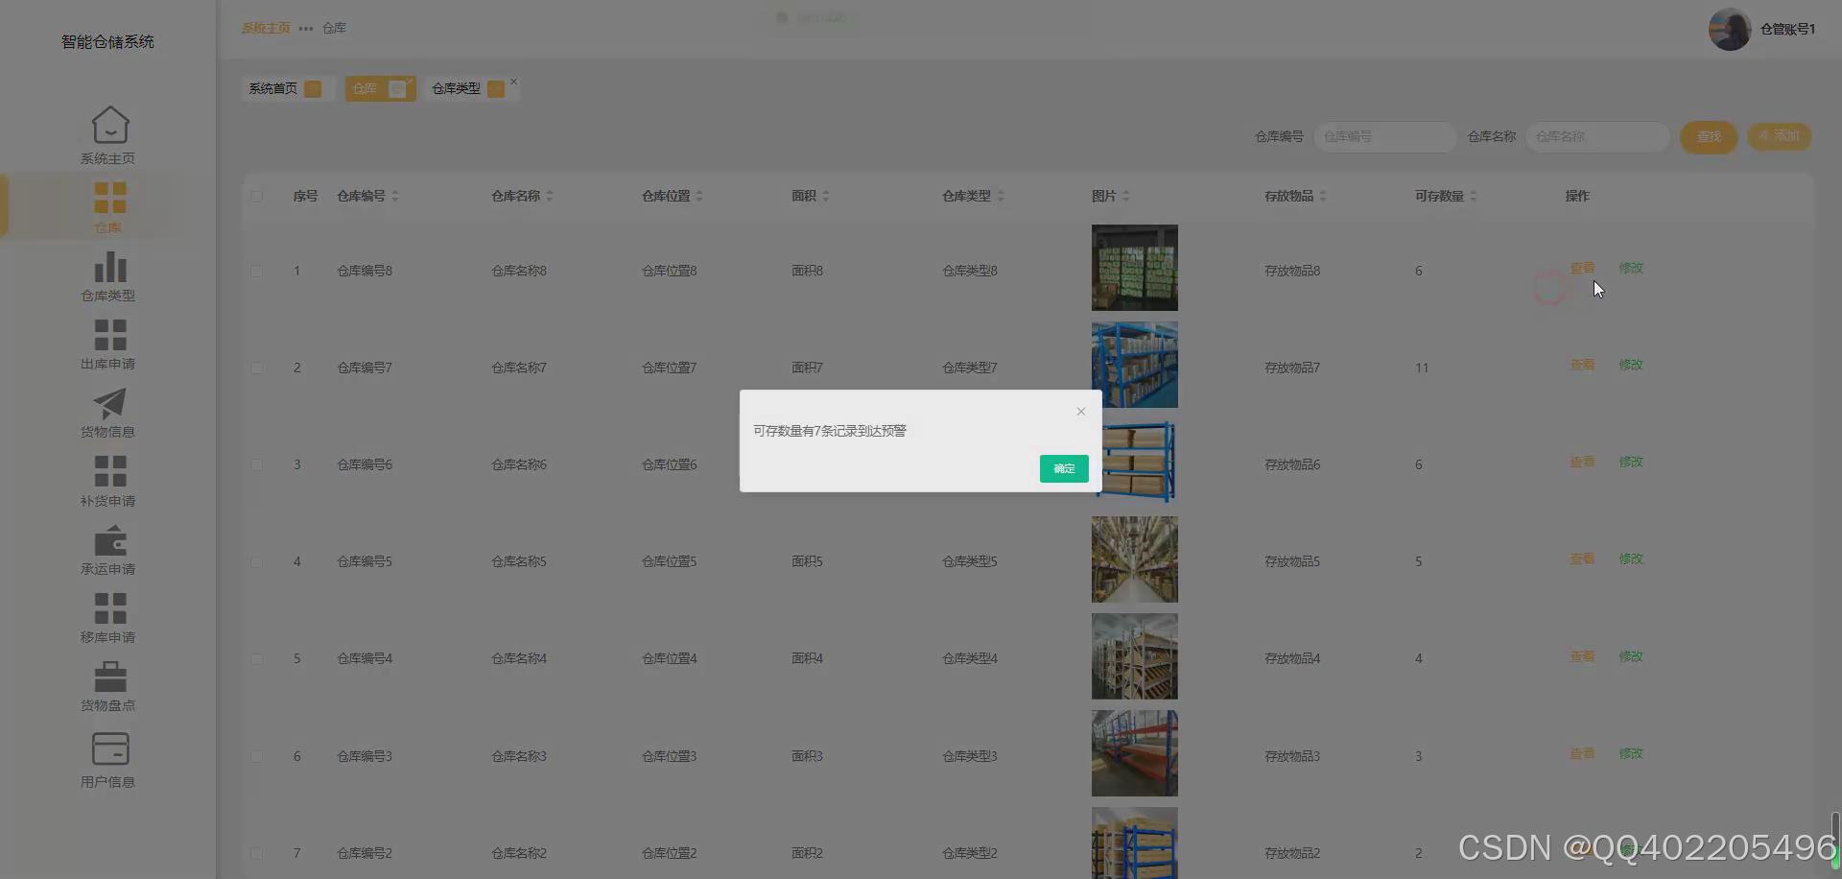Click the 添加 add button
Viewport: 1842px width, 879px height.
(1779, 136)
